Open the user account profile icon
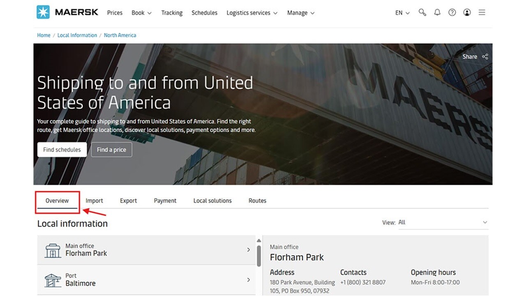The width and height of the screenshot is (526, 296). pyautogui.click(x=467, y=12)
